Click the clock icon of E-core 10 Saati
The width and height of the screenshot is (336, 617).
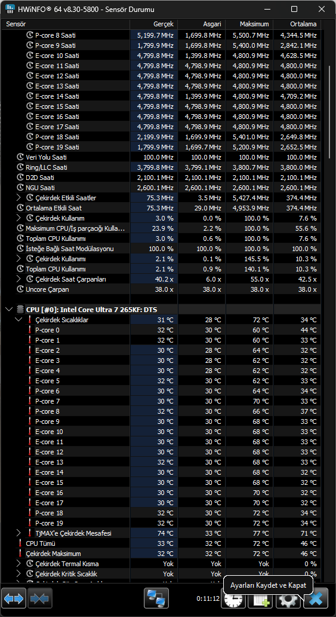coord(30,56)
